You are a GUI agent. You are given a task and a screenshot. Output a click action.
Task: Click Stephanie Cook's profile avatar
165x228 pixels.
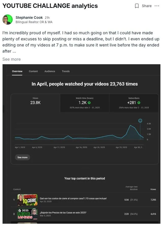8,20
